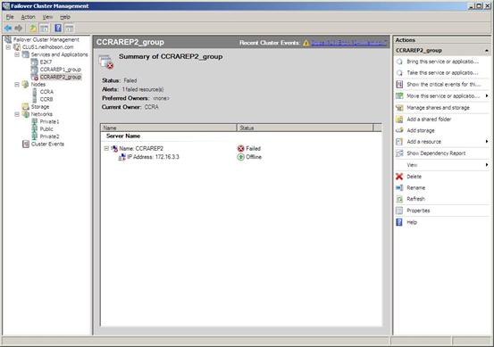The width and height of the screenshot is (494, 347).
Task: Click the Alerts: 1 failed resource(s) text
Action: pyautogui.click(x=132, y=89)
